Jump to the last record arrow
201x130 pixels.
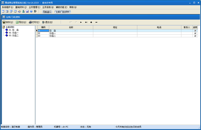click(x=86, y=22)
